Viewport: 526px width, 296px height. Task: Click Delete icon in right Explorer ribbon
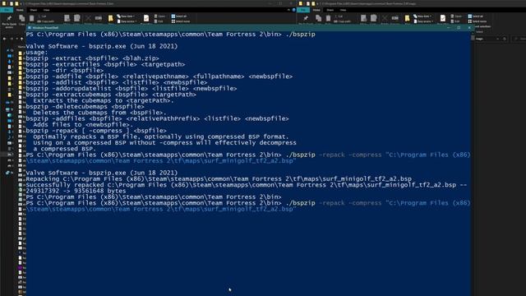click(x=385, y=18)
